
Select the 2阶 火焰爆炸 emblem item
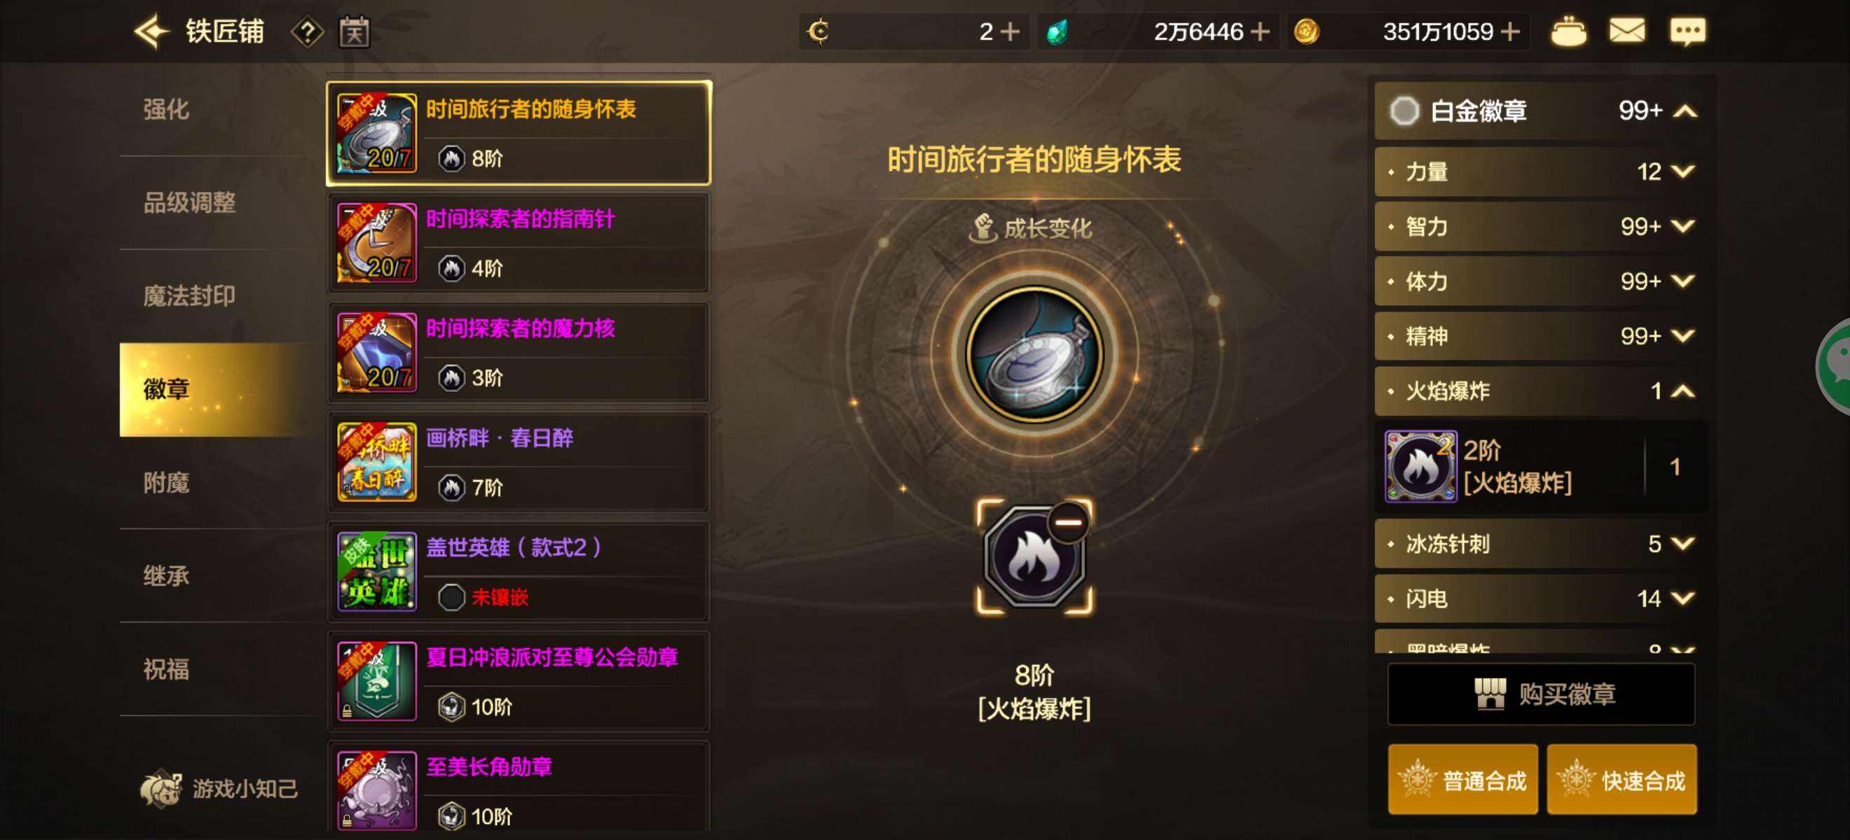1540,467
